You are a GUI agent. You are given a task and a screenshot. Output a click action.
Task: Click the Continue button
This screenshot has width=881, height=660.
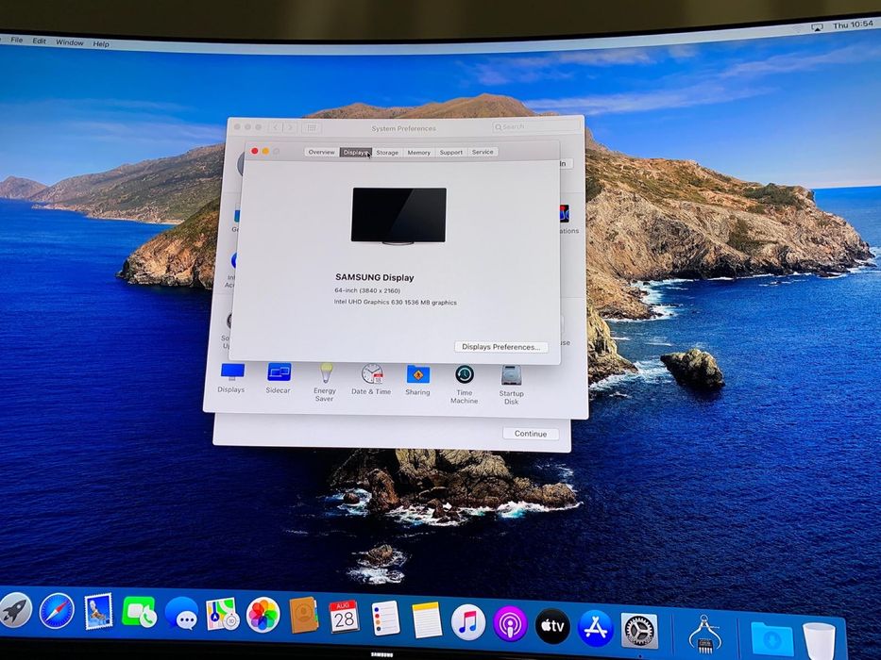(x=531, y=434)
